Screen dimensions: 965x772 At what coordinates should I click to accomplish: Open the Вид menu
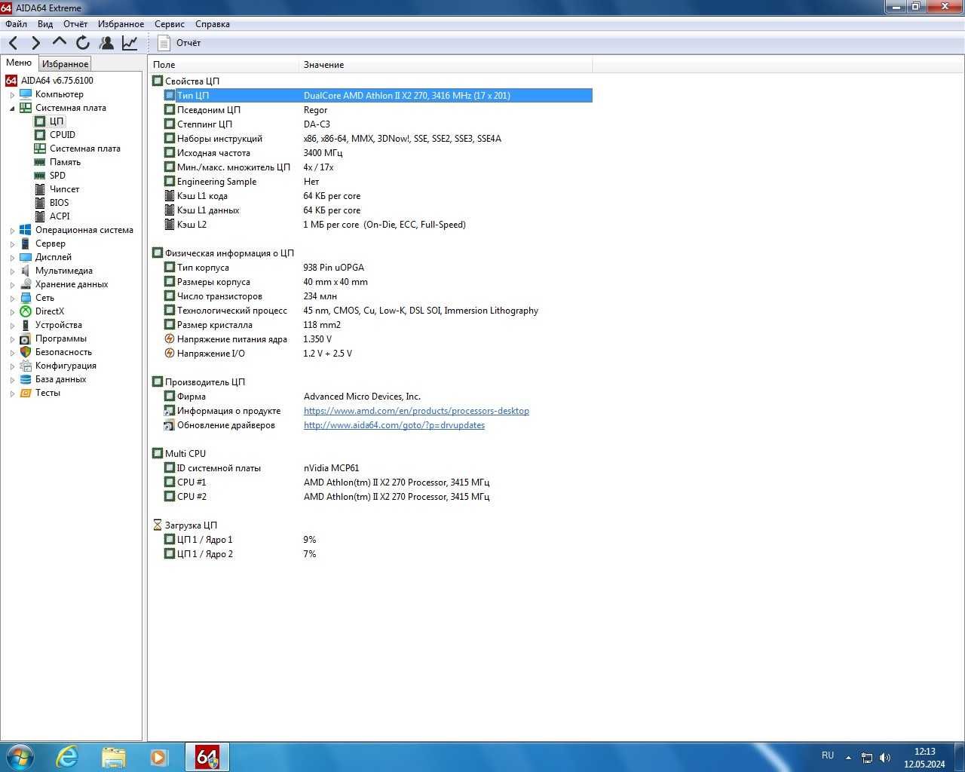tap(45, 24)
